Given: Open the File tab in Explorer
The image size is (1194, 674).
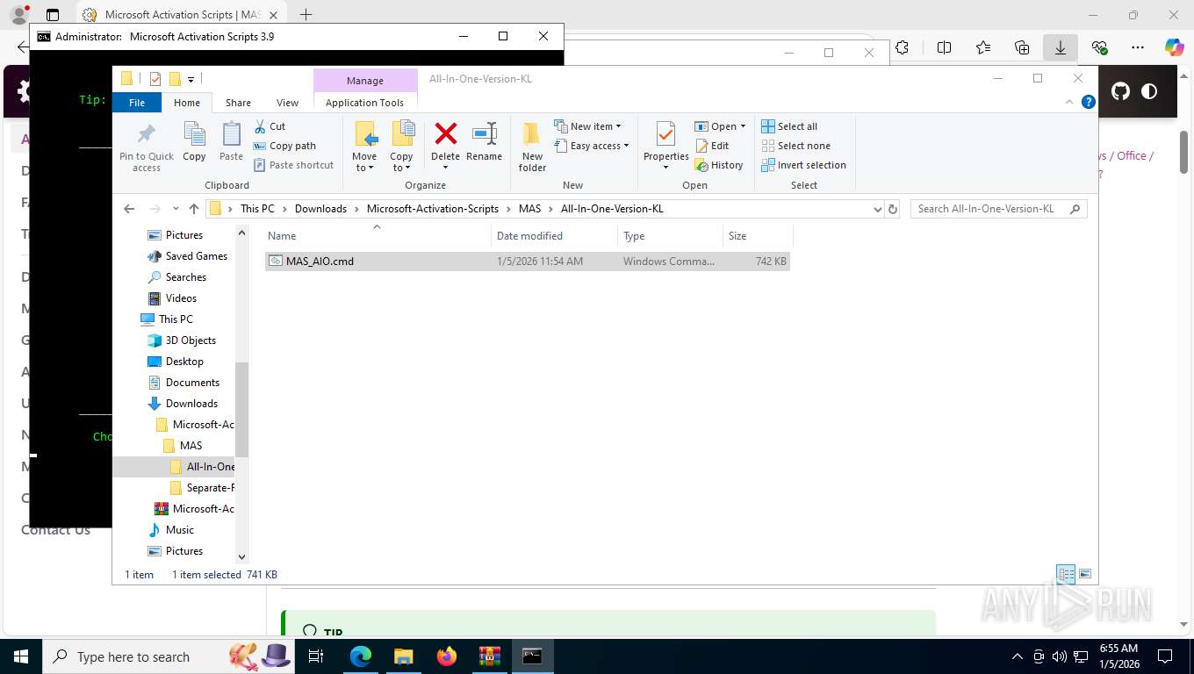Looking at the screenshot, I should [x=137, y=103].
